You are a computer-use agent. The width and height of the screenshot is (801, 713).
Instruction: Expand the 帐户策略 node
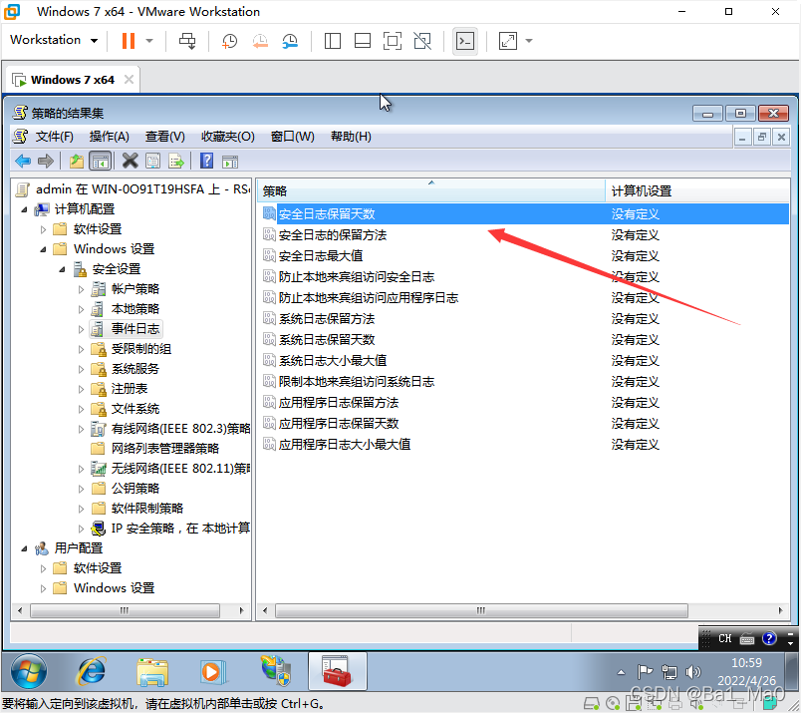[x=81, y=289]
